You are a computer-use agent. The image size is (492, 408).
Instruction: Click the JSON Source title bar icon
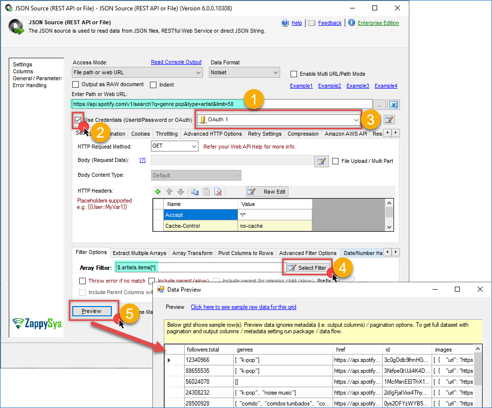(9, 8)
